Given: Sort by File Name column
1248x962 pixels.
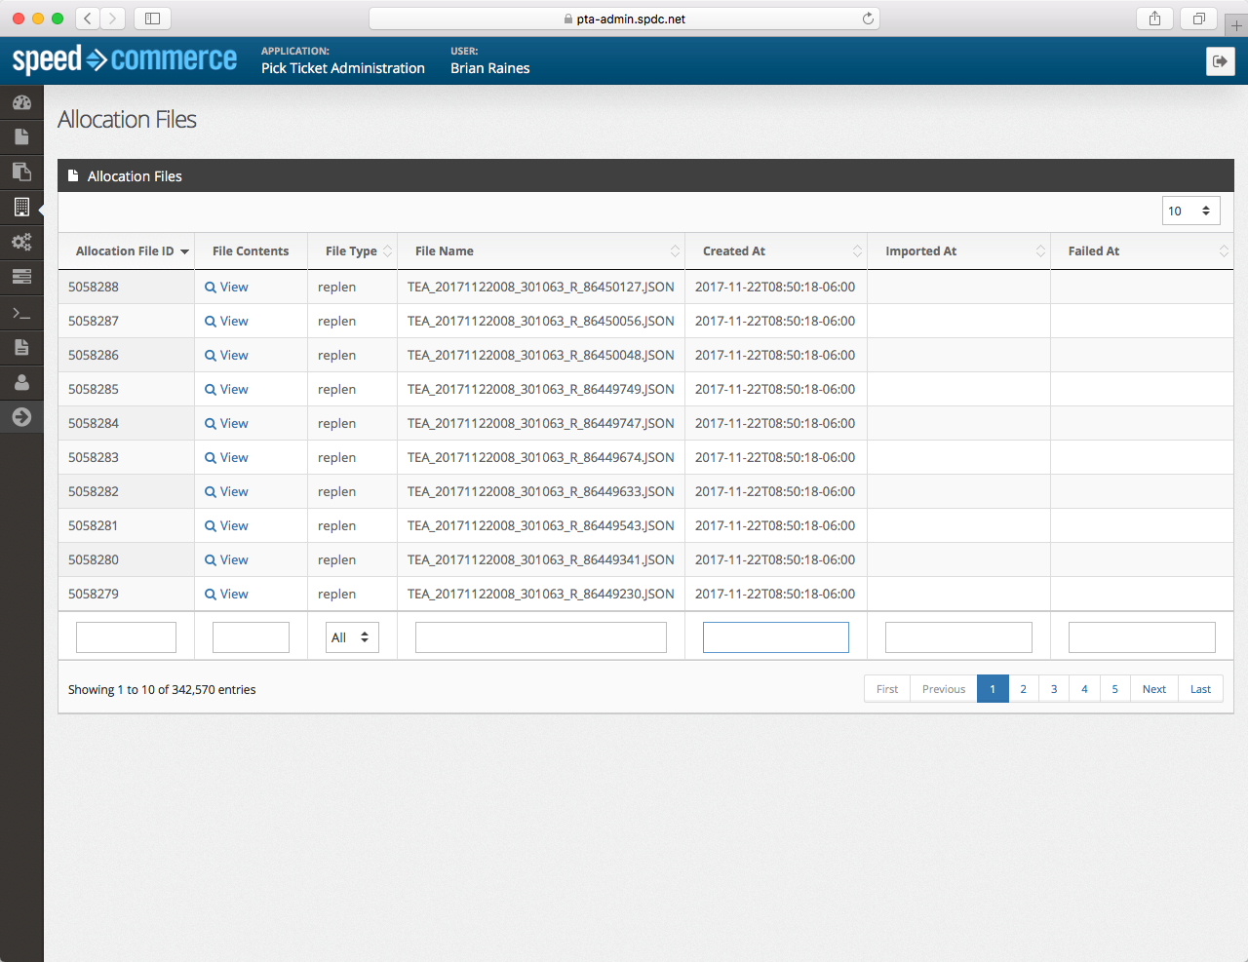Looking at the screenshot, I should [x=541, y=250].
